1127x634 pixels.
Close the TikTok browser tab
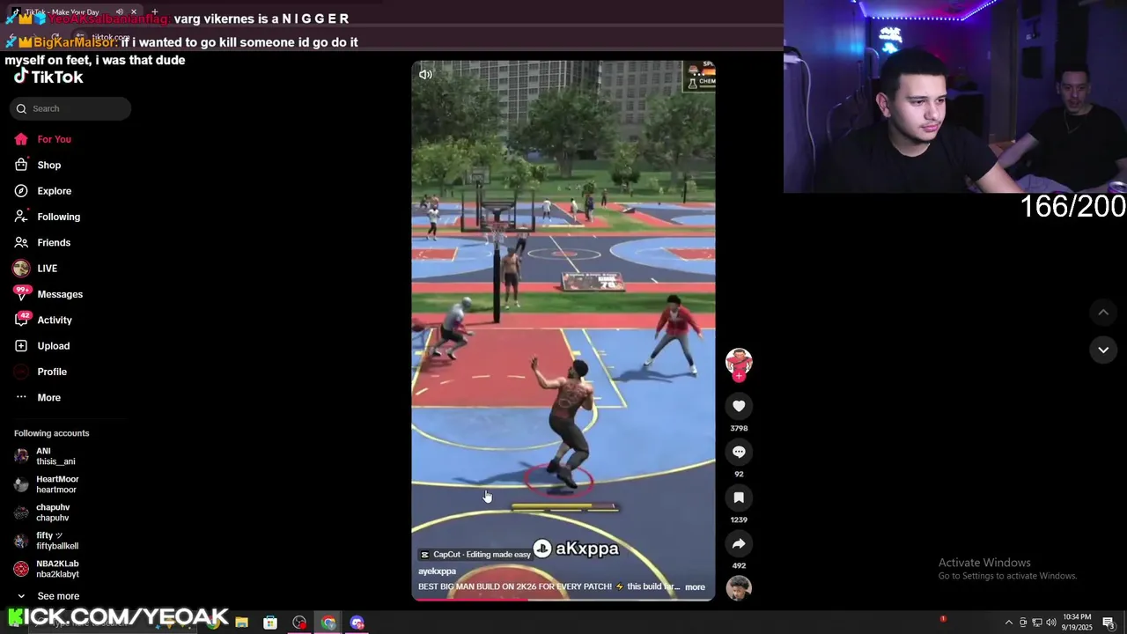coord(134,11)
